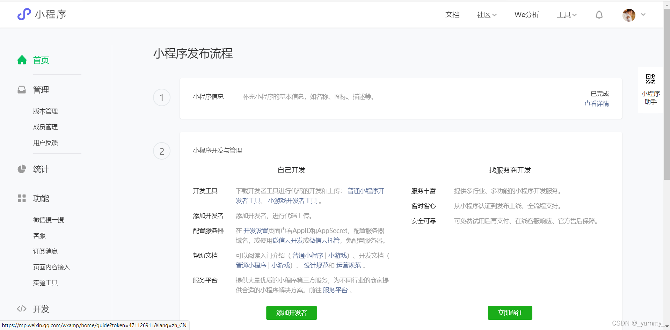
Task: Click the 添加开发者 row label
Action: [208, 216]
